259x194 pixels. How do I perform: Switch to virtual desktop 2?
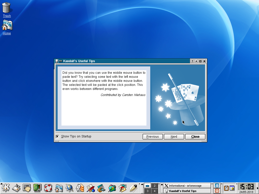155,186
